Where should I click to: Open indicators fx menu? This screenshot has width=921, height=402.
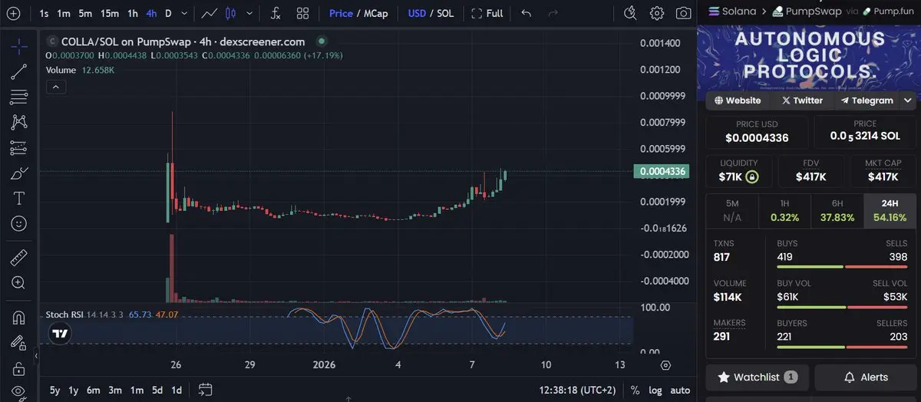(275, 13)
